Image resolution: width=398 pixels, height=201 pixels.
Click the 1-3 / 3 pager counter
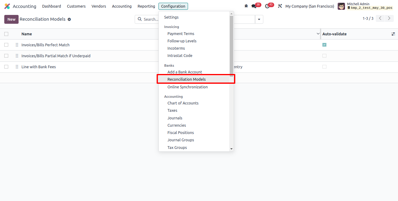368,19
